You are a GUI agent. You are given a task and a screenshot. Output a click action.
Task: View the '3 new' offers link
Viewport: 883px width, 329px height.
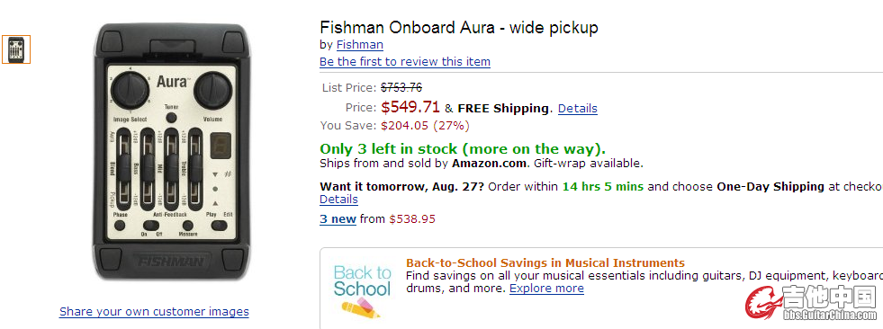pos(338,218)
